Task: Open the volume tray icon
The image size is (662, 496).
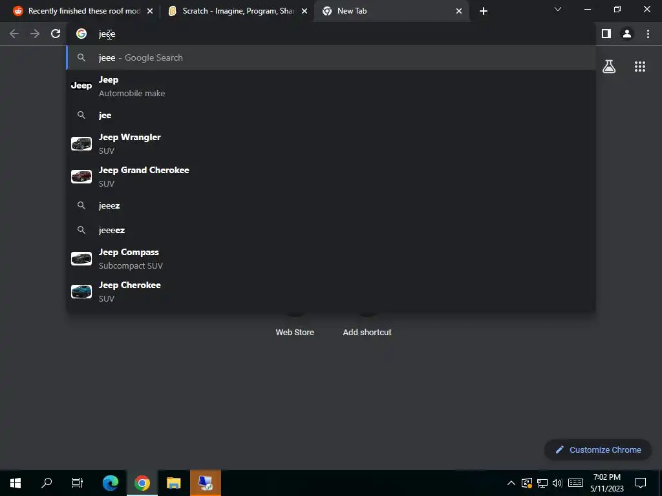Action: coord(557,483)
